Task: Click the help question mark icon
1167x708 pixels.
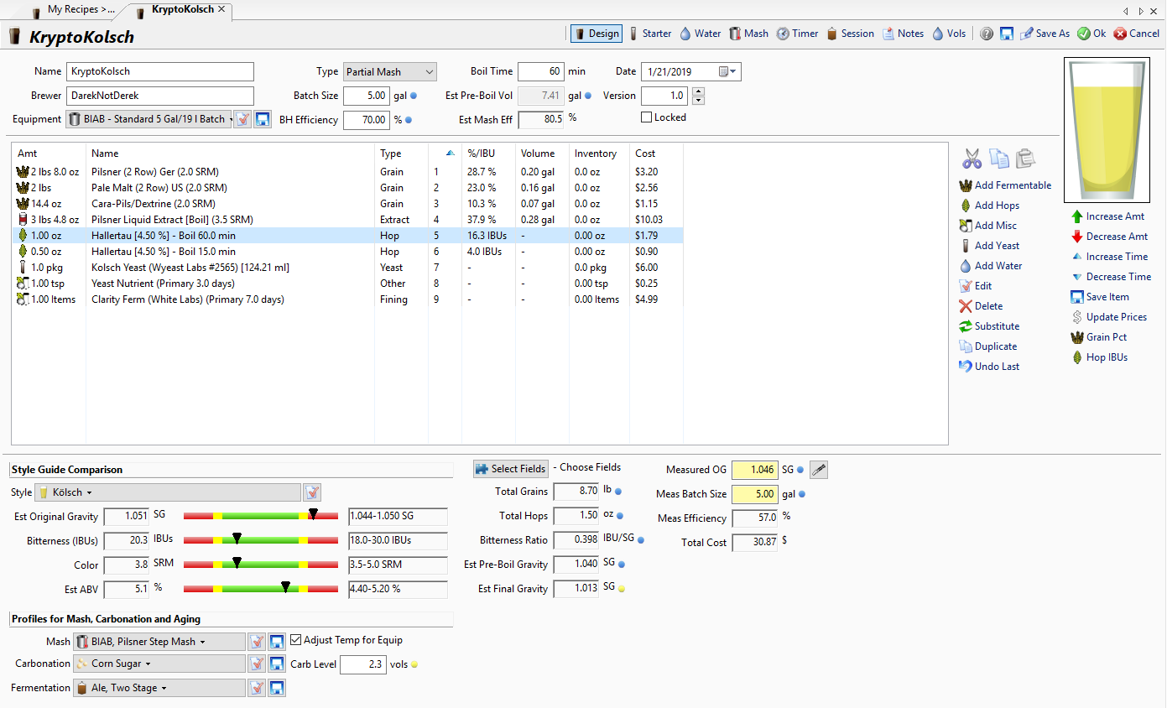Action: [987, 34]
